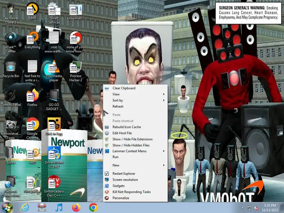Open Driver Robot v2.5.4.2 shortcut

54,158
